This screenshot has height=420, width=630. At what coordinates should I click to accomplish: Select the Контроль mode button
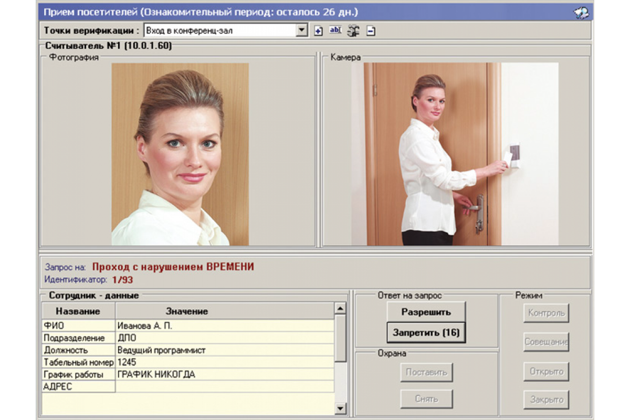(x=546, y=313)
